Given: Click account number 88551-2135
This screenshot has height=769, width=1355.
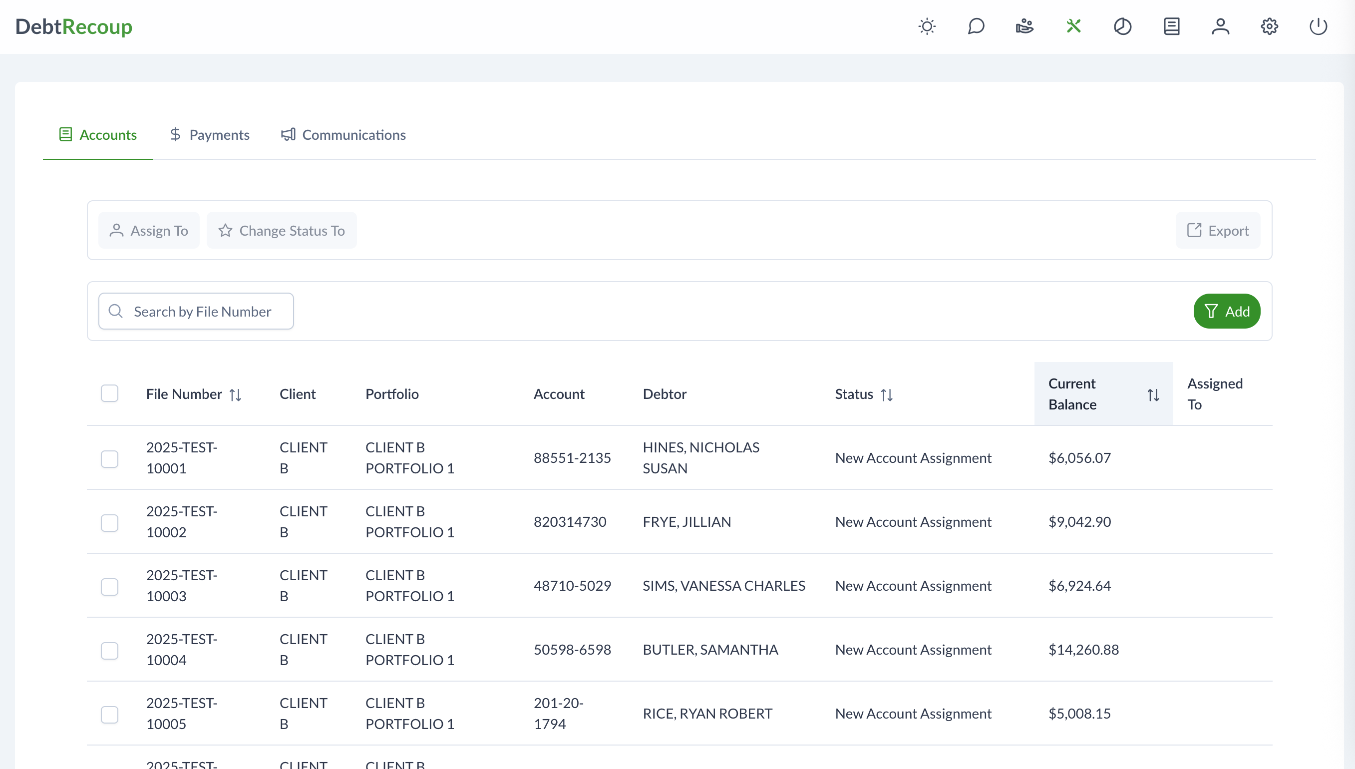Looking at the screenshot, I should tap(572, 458).
